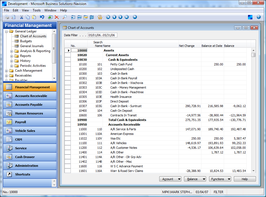
Task: Open the Cash Drawer module
Action: [30, 157]
